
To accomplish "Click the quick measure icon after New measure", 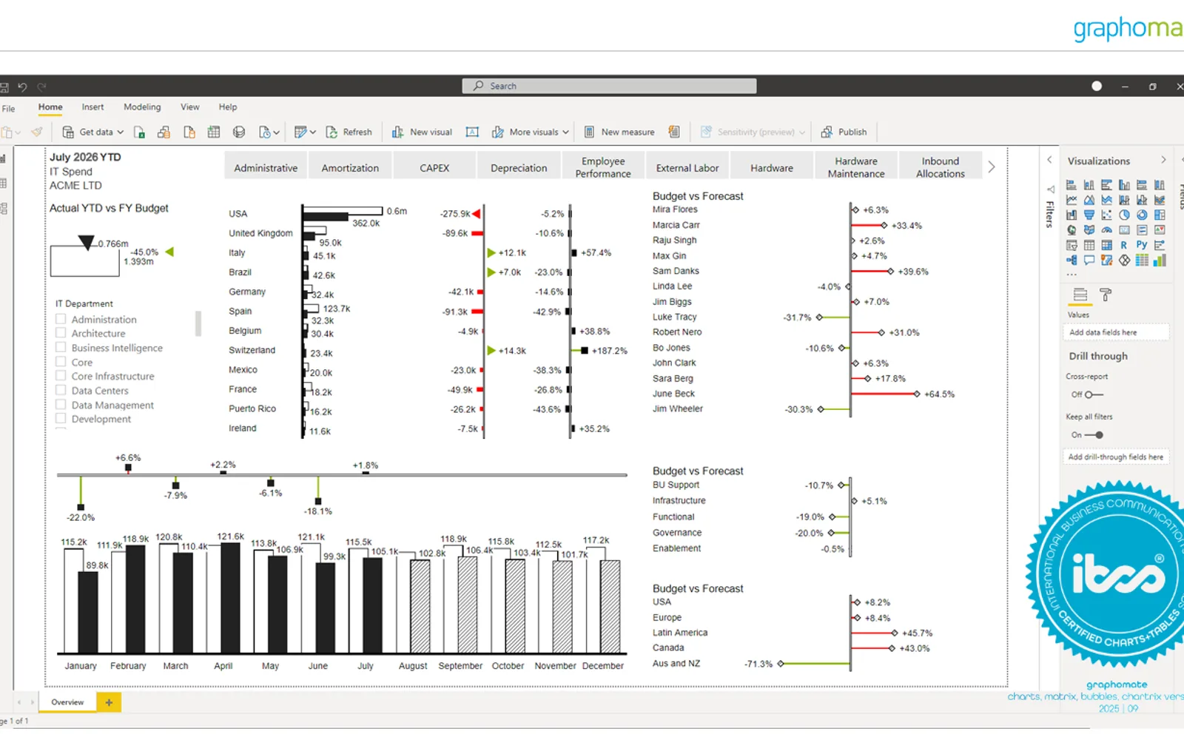I will click(674, 132).
